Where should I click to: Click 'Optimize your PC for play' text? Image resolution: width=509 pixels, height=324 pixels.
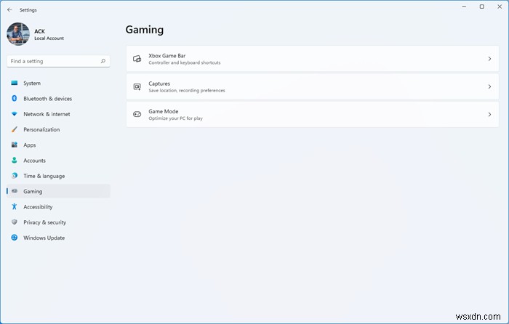(176, 118)
